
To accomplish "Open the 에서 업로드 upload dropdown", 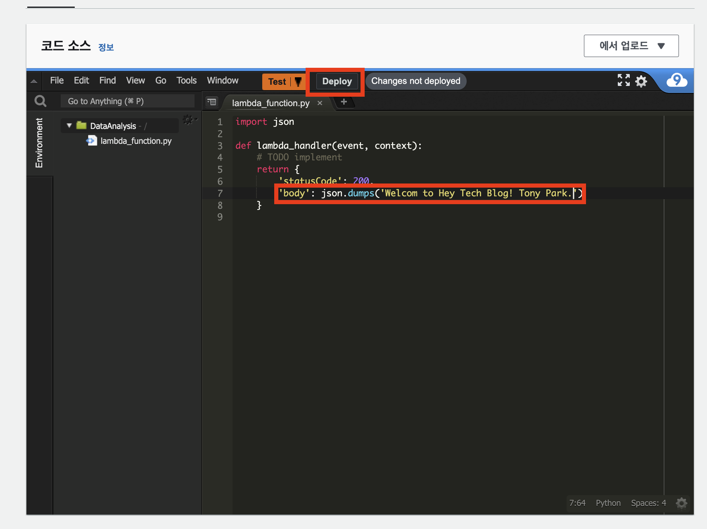I will click(x=631, y=46).
